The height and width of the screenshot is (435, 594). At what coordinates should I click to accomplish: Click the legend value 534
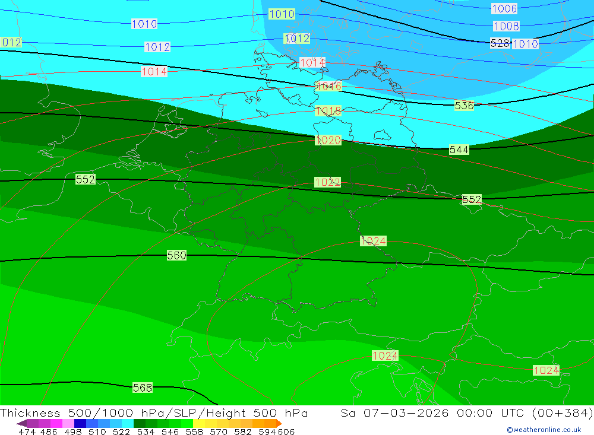pos(146,431)
